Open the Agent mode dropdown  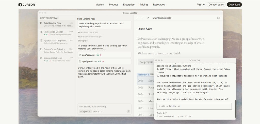click(x=85, y=111)
